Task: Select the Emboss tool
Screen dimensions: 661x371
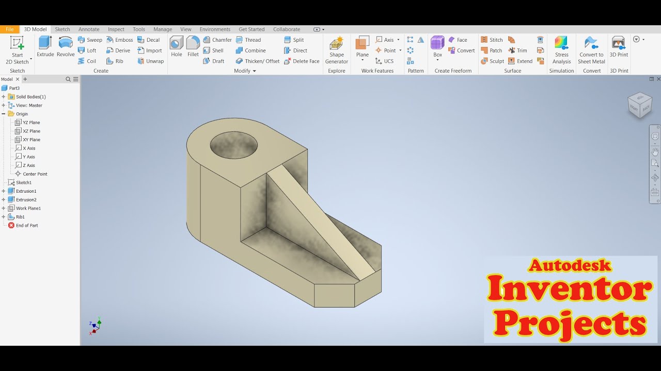Action: coord(120,40)
